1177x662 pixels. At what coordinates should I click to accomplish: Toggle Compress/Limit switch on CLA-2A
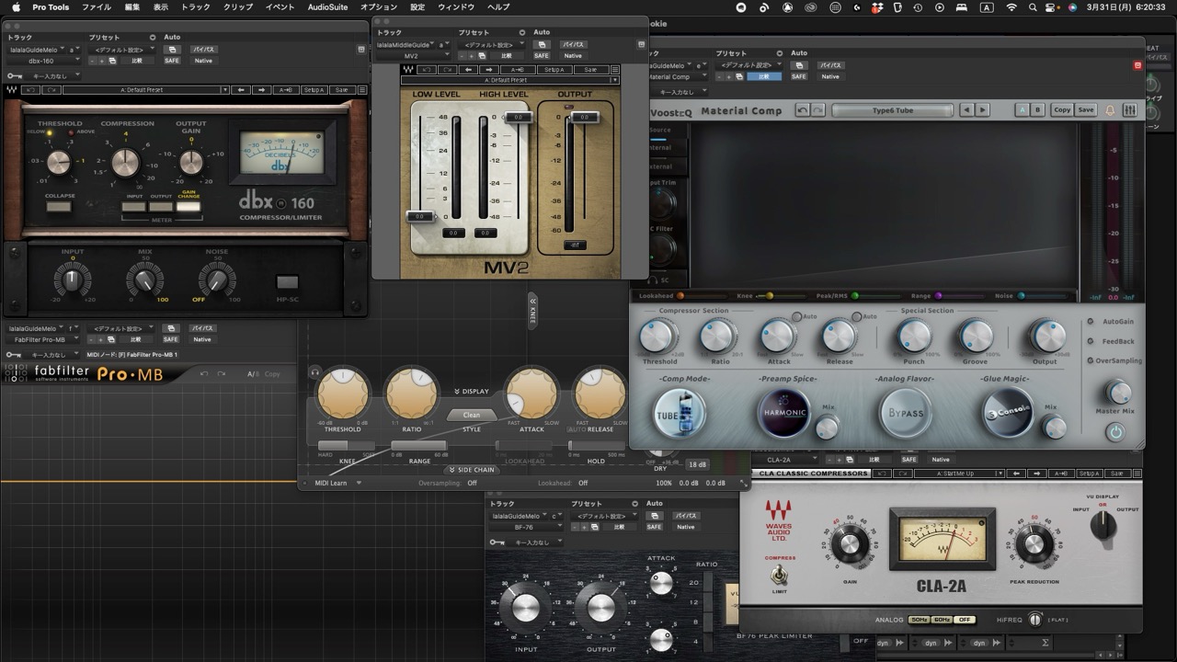(x=780, y=575)
